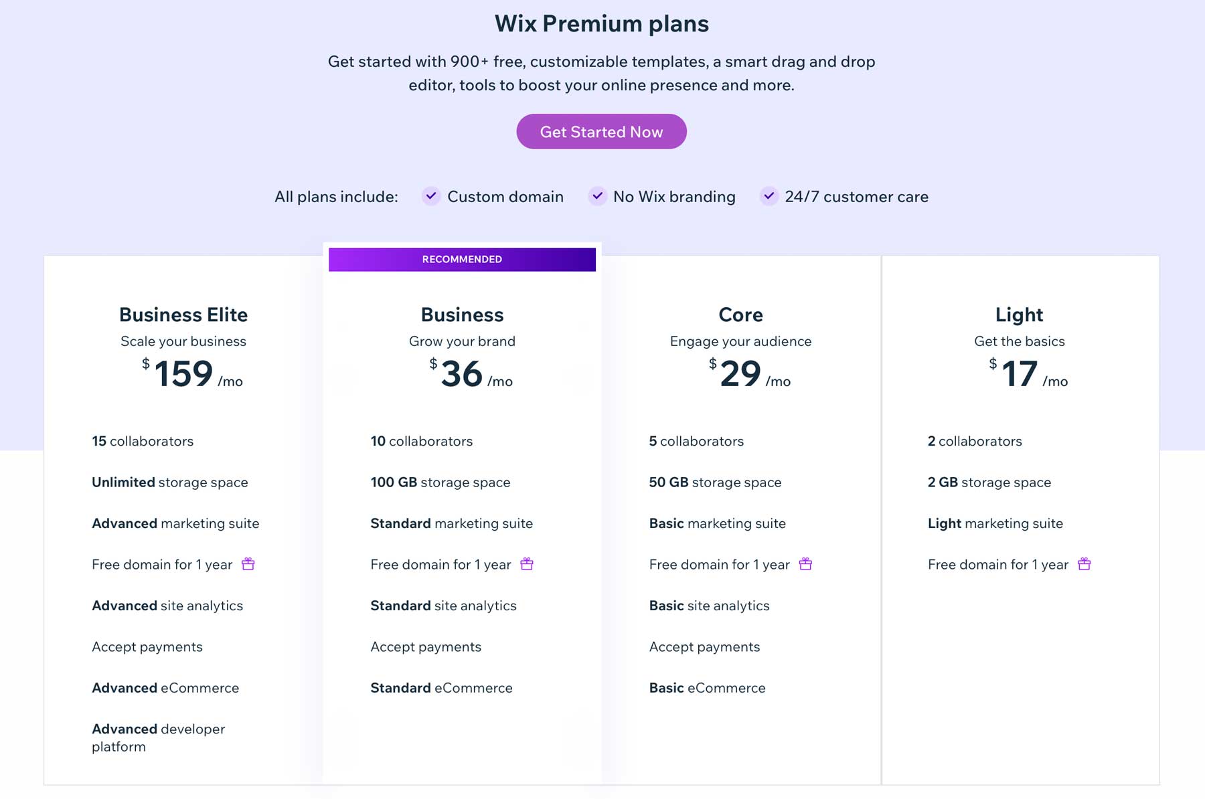The width and height of the screenshot is (1205, 799).
Task: Select the Business plan heading
Action: click(462, 315)
